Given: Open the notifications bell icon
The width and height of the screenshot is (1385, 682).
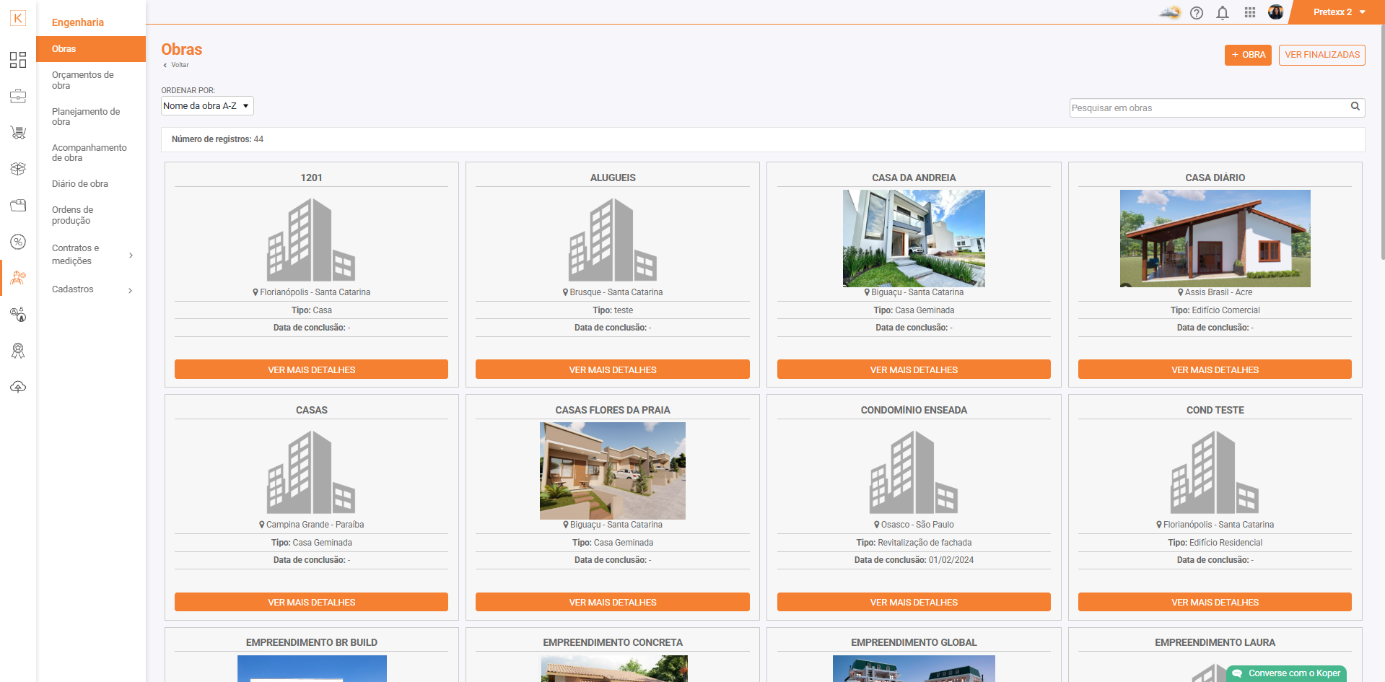Looking at the screenshot, I should [x=1223, y=12].
